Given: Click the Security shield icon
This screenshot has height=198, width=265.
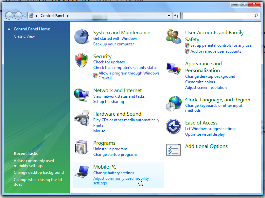Looking at the screenshot, I should [81, 60].
